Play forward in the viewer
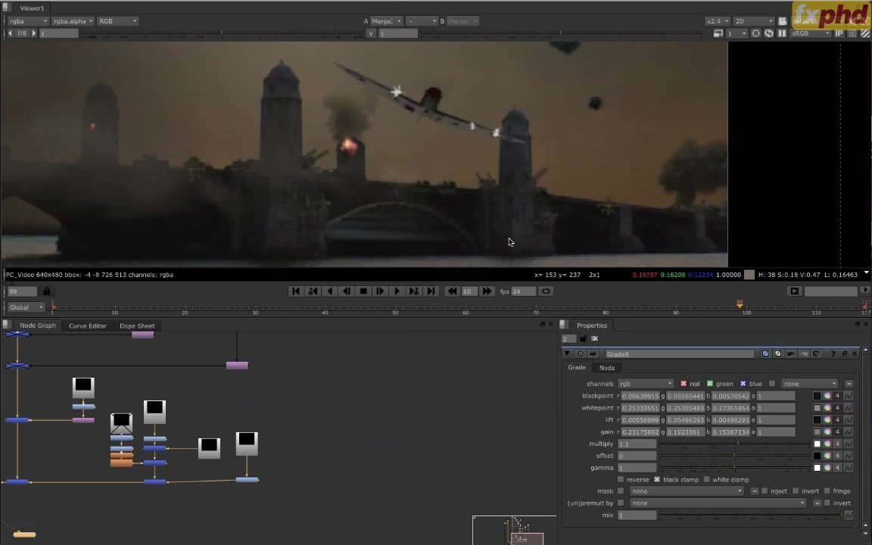This screenshot has width=872, height=545. coord(397,291)
